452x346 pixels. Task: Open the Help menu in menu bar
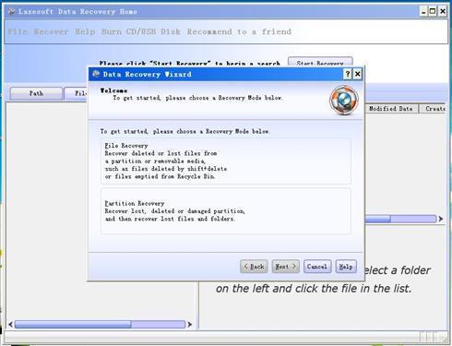pyautogui.click(x=85, y=31)
